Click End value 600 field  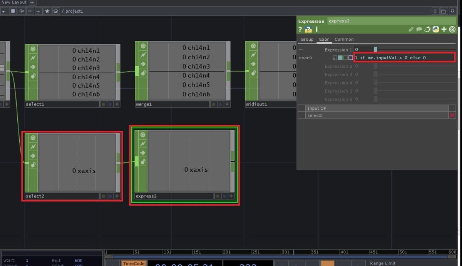pos(78,261)
